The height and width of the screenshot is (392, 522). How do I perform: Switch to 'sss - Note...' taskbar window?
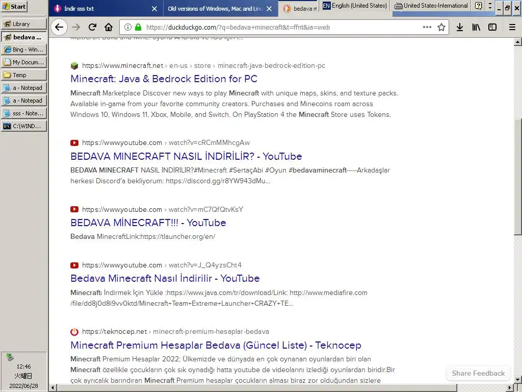point(24,113)
